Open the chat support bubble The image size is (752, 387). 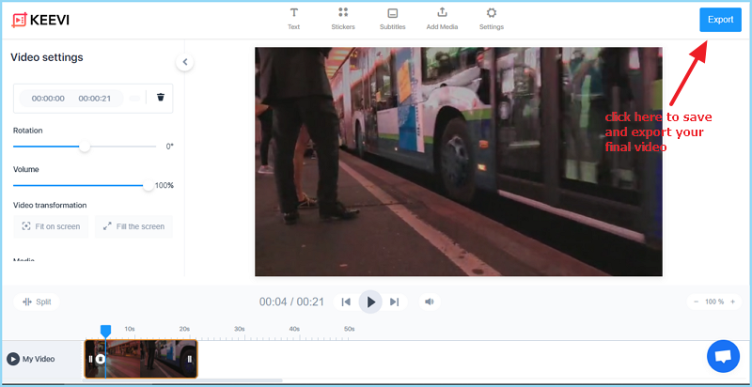pyautogui.click(x=723, y=357)
